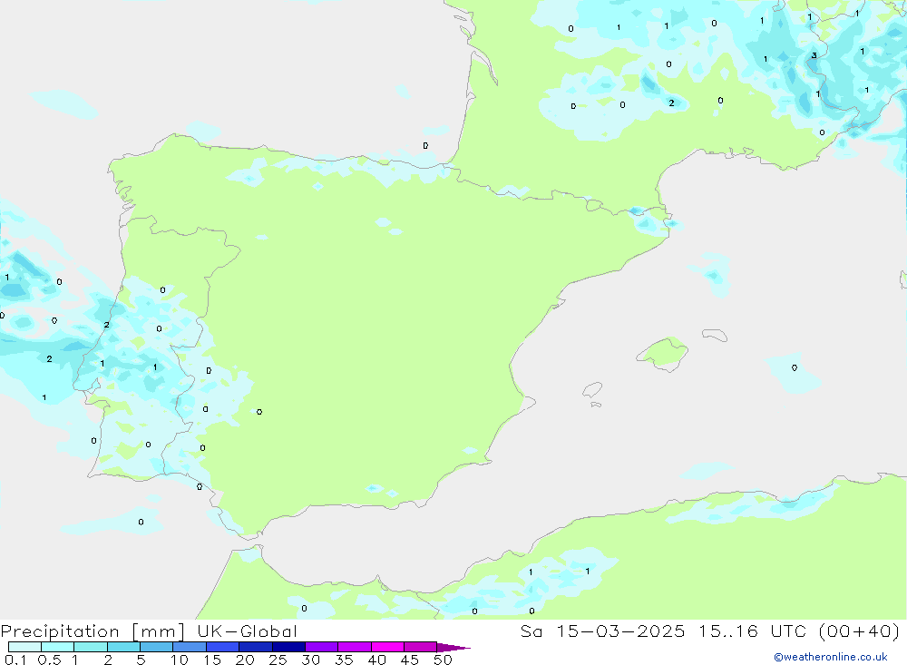Image resolution: width=907 pixels, height=665 pixels.
Task: Select legend swatch between 10 and 15
Action: [x=190, y=647]
